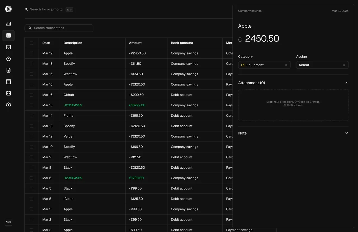The image size is (358, 232).
Task: Tick the checkbox for the Mar 12 Vercel row
Action: coord(31,136)
